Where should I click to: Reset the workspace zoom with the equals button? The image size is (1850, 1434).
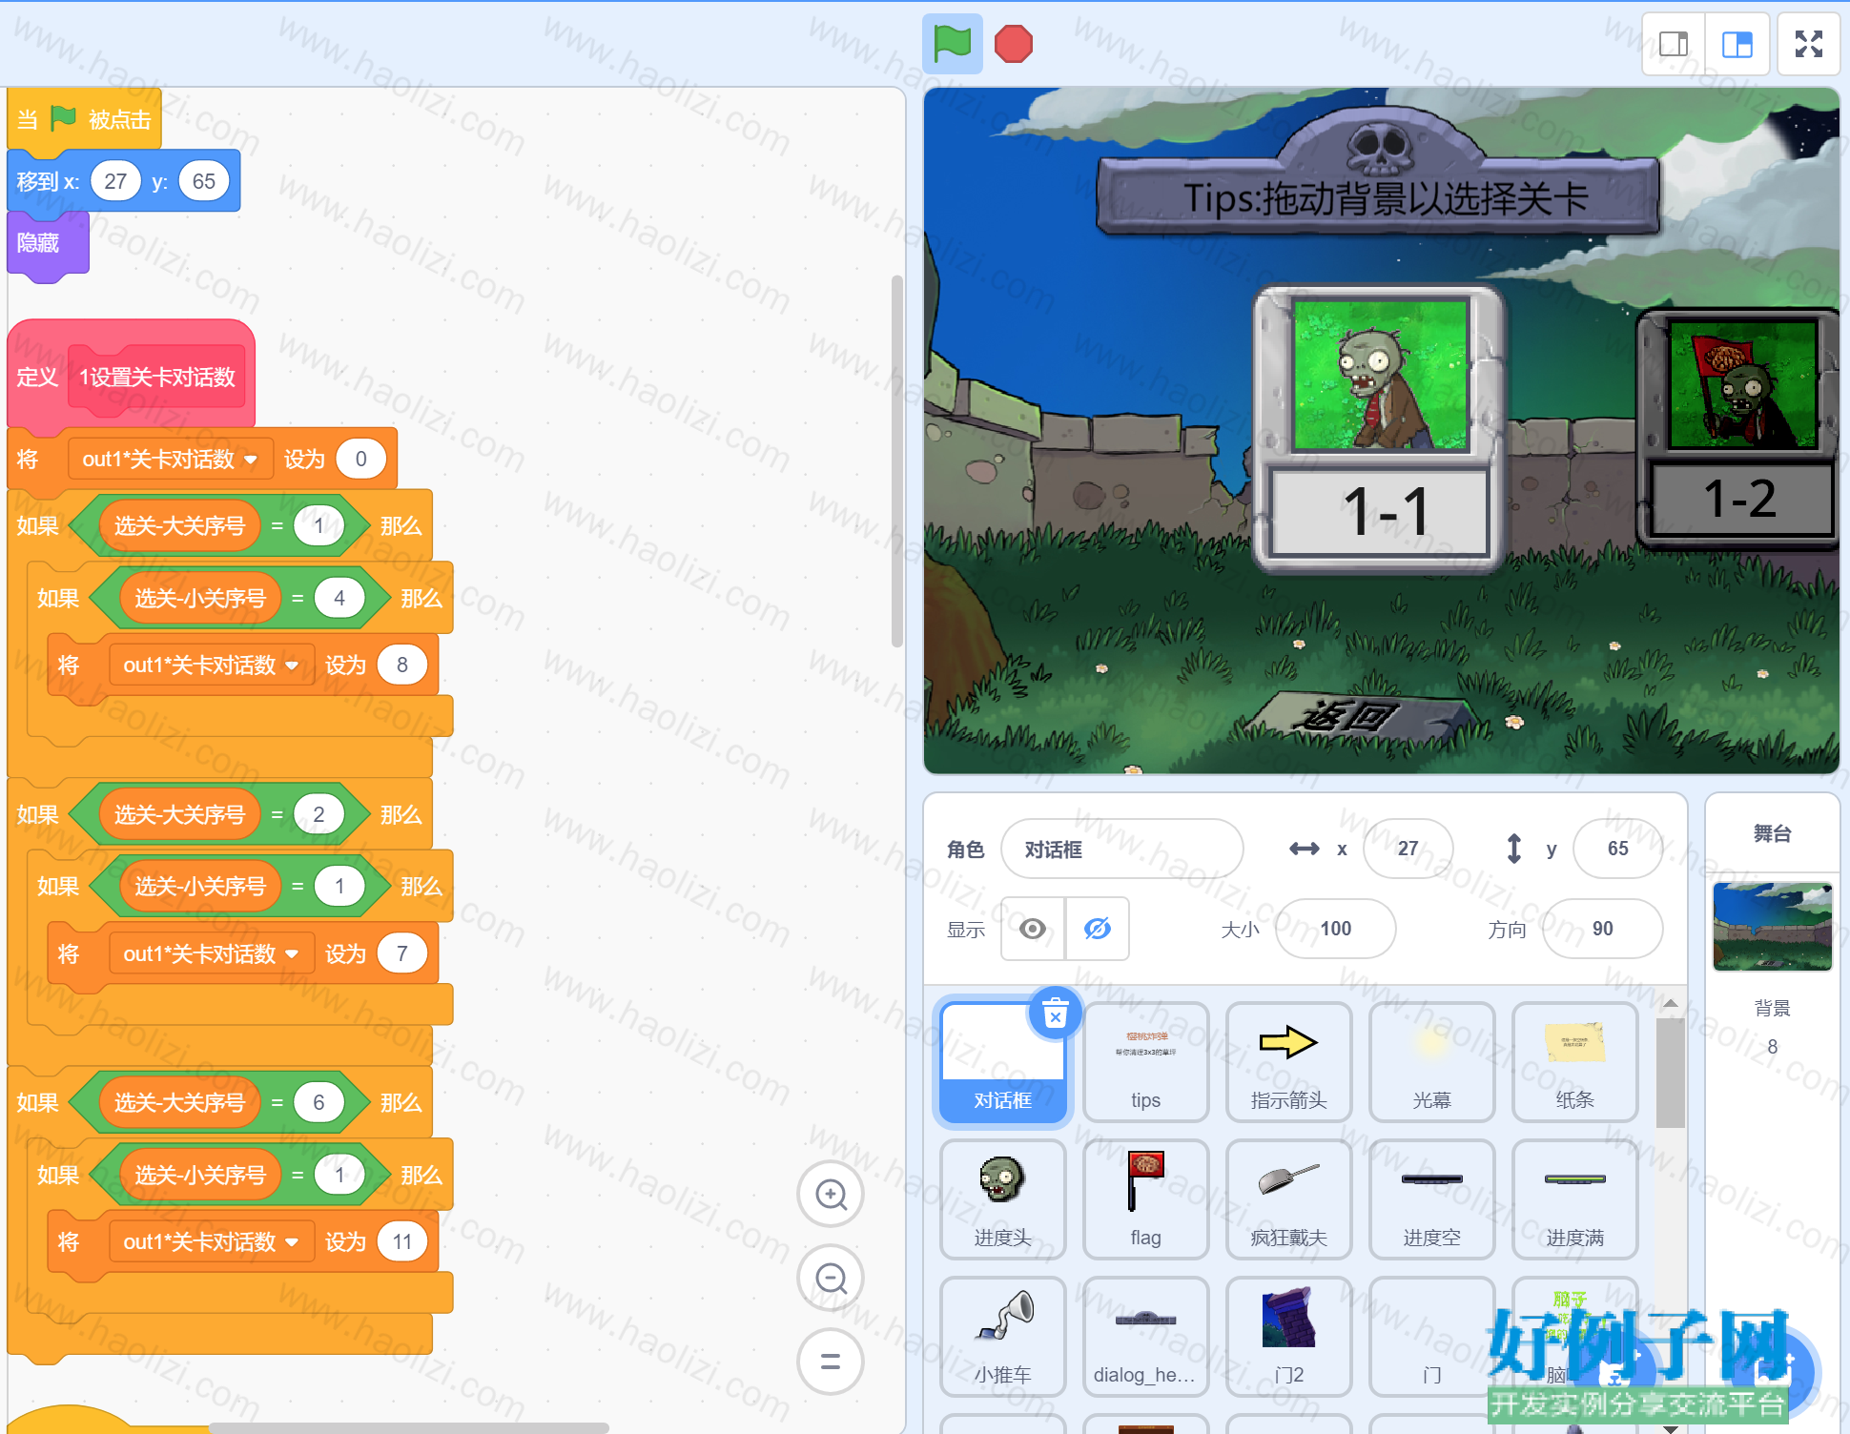click(831, 1362)
